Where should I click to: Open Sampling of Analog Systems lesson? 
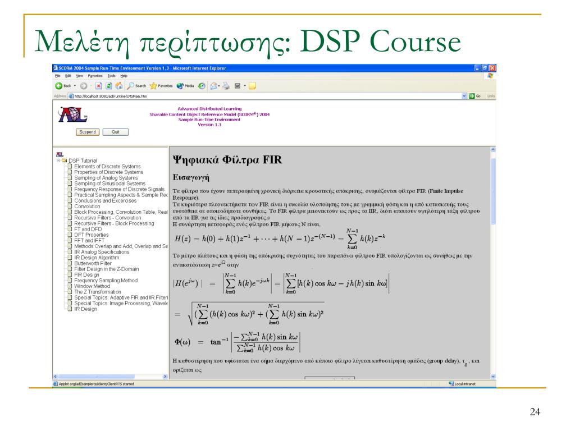[106, 178]
